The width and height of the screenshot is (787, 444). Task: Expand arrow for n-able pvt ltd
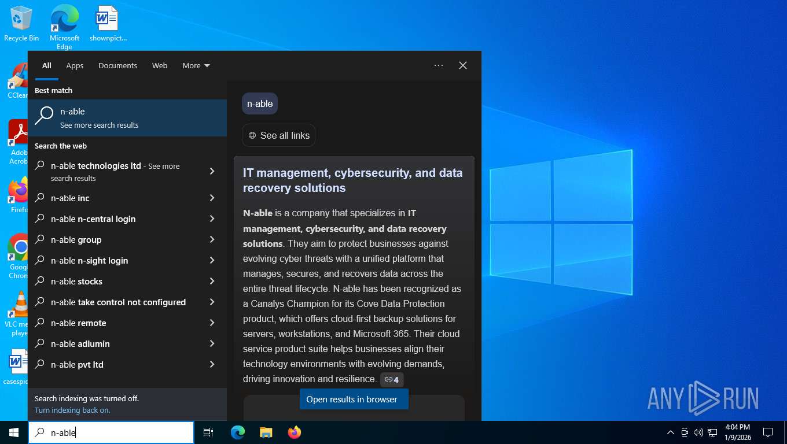(212, 364)
